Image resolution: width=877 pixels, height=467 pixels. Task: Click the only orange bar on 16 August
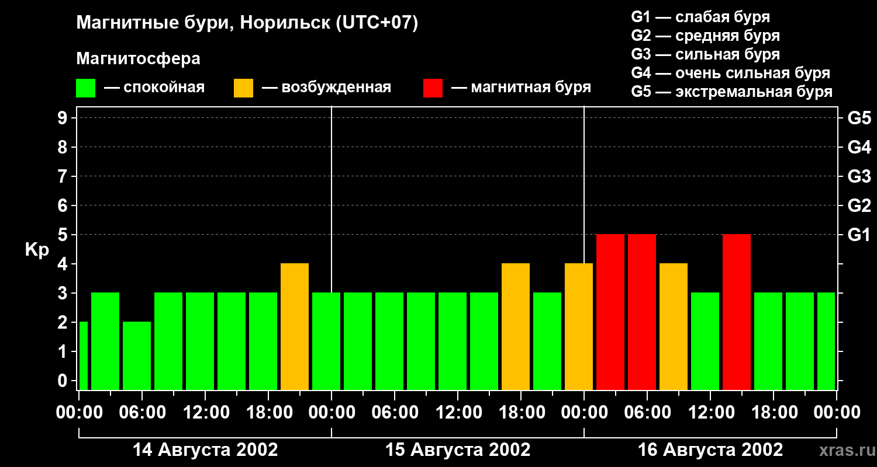pos(674,326)
